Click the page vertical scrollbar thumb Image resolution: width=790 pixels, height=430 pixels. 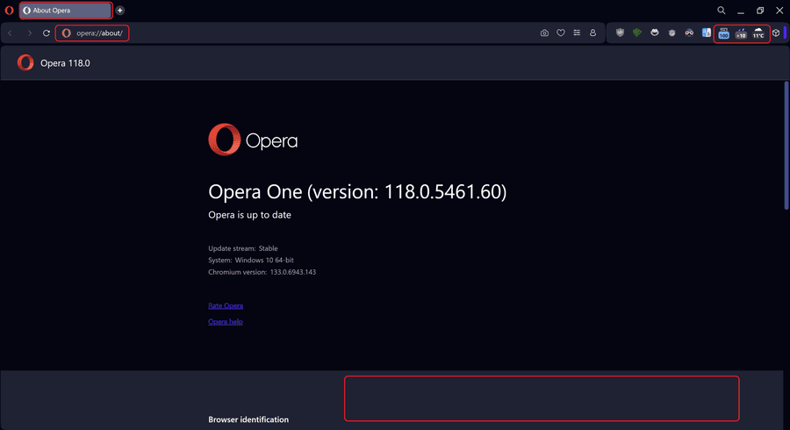tap(786, 145)
